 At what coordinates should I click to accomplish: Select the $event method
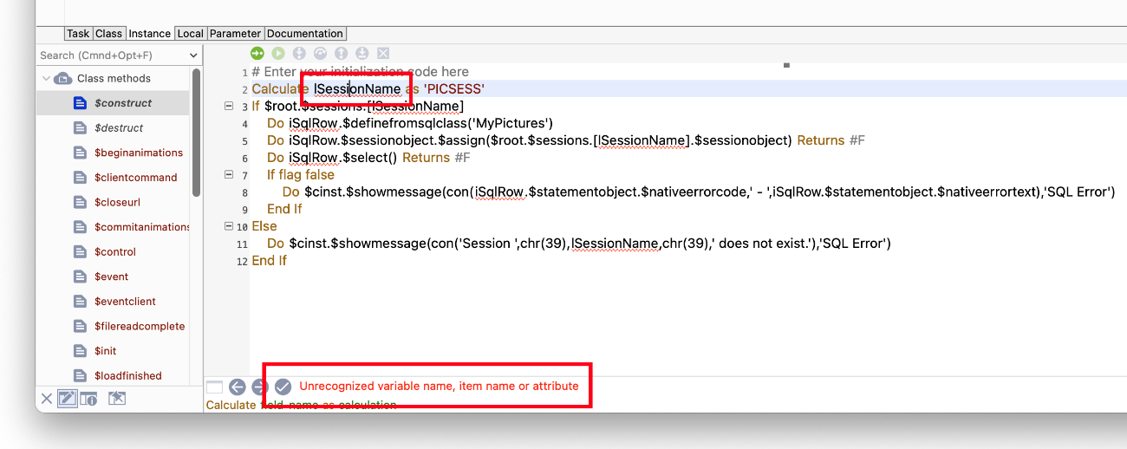click(x=111, y=277)
